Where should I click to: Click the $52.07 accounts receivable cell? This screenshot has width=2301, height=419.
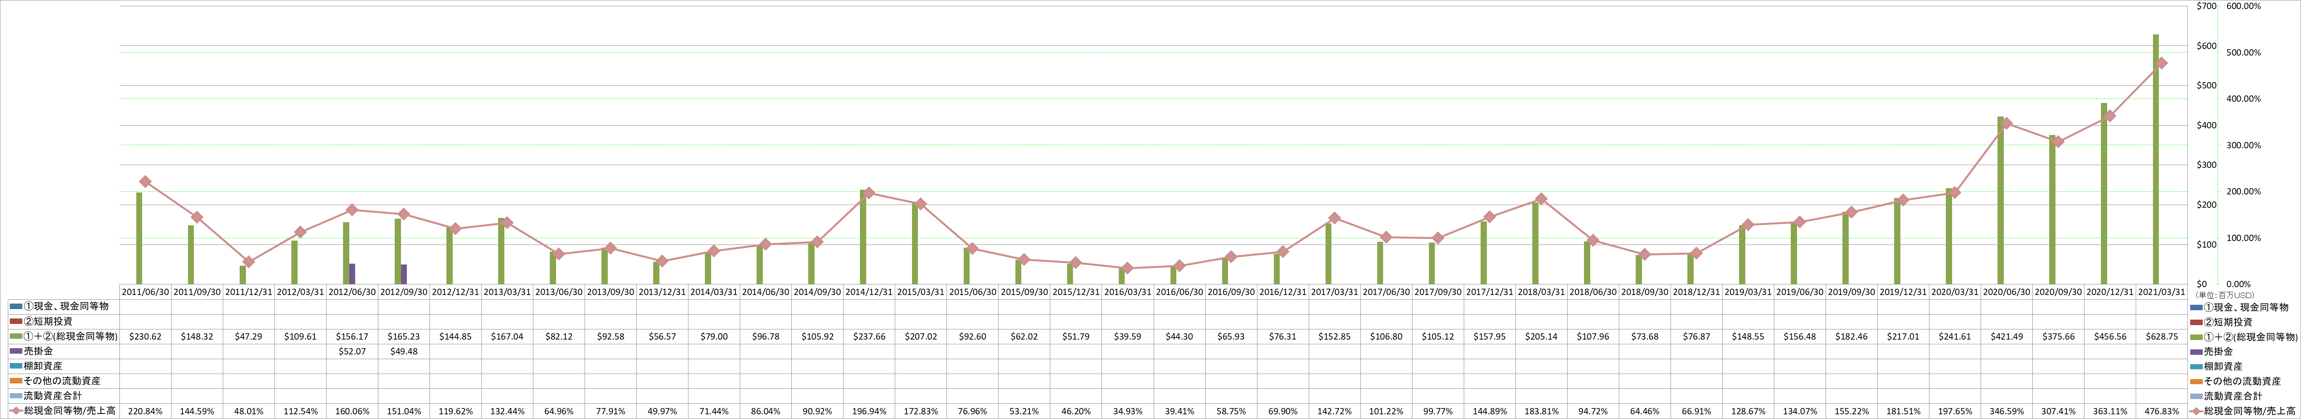[352, 351]
